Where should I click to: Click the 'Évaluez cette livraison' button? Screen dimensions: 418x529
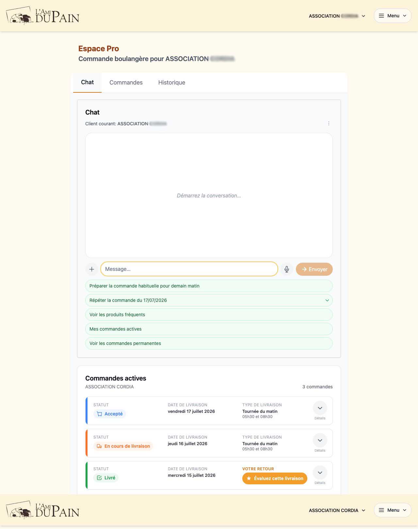point(275,478)
